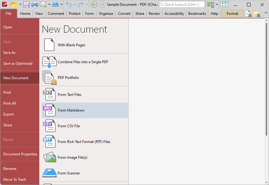Click the image file picture icon

click(50, 157)
